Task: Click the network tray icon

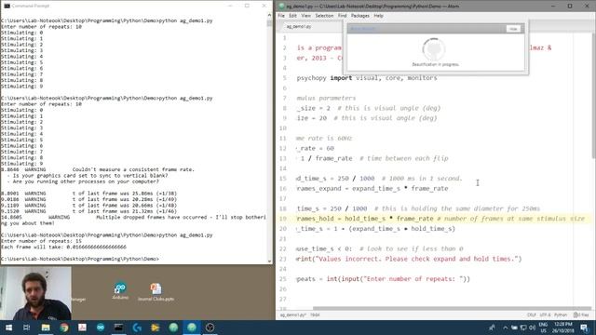Action: (523, 328)
